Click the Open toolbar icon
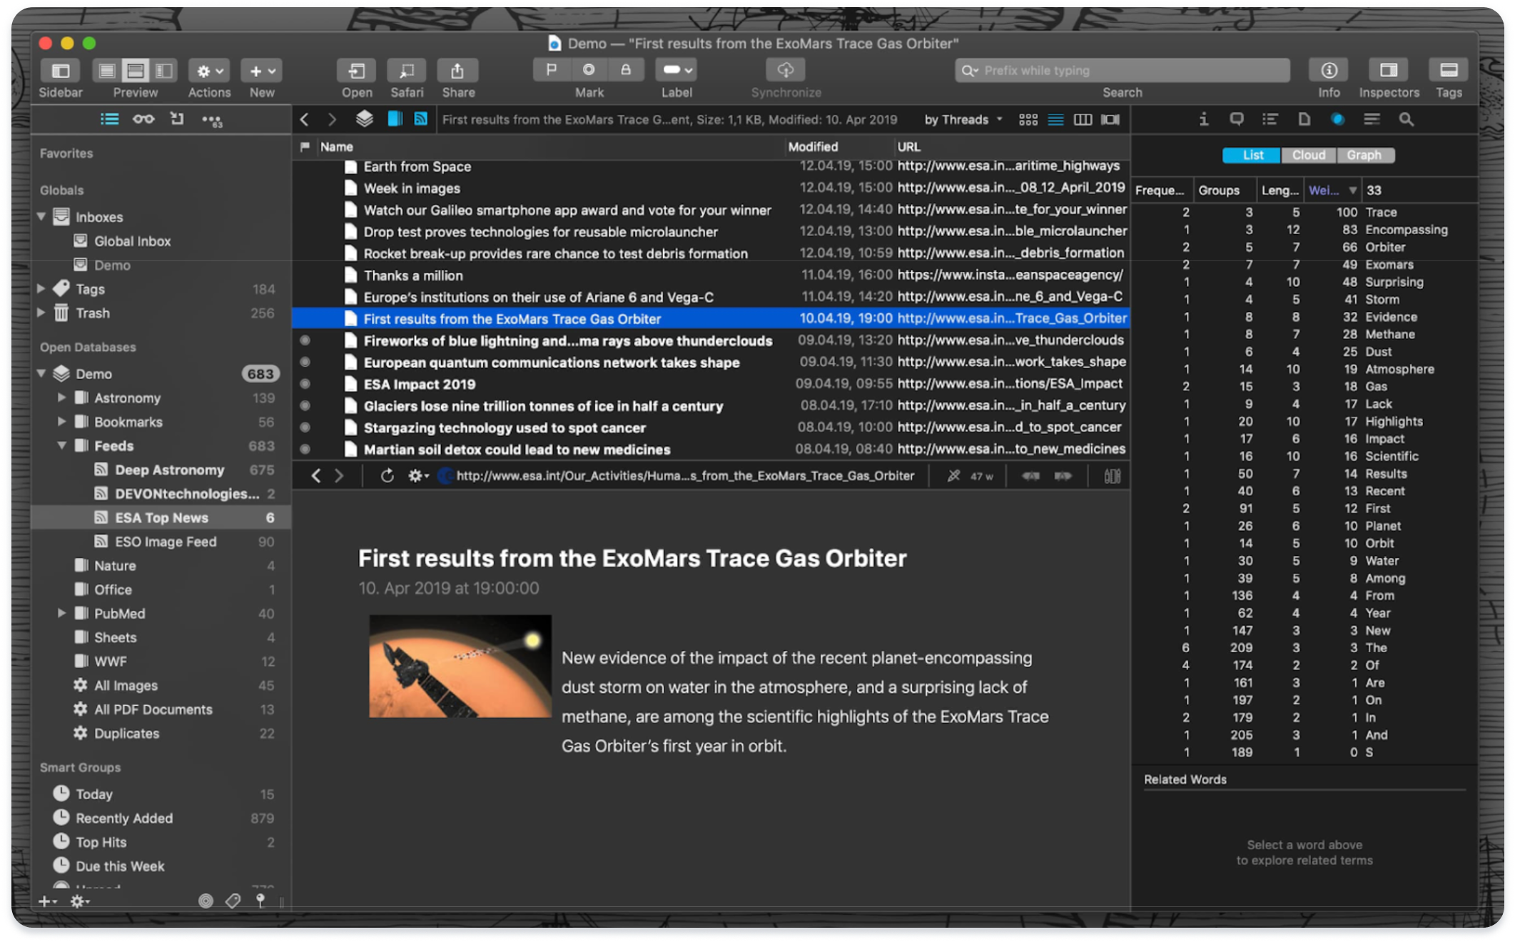Image resolution: width=1515 pixels, height=942 pixels. (x=357, y=70)
